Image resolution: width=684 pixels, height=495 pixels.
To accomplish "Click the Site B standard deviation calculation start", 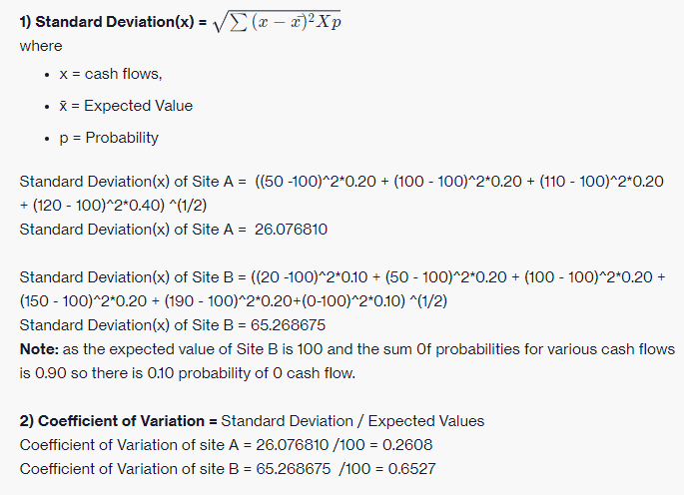I will pyautogui.click(x=342, y=276).
